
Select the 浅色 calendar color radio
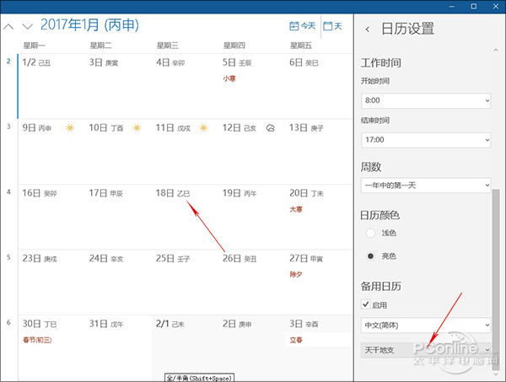[x=370, y=233]
